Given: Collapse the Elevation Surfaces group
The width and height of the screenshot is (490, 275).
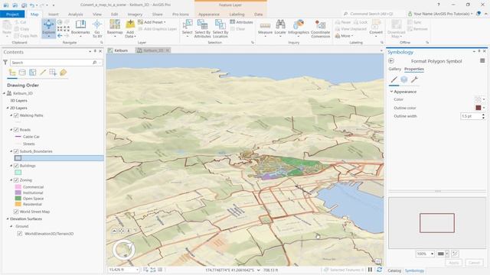Looking at the screenshot, I should pos(8,219).
